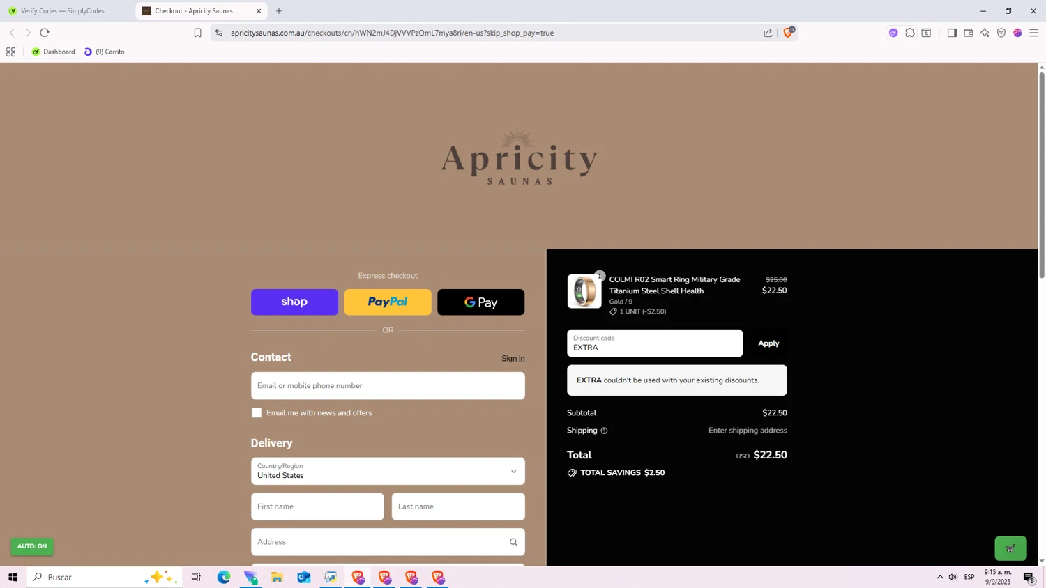The width and height of the screenshot is (1046, 588).
Task: Pay with Shop Pay button
Action: [x=294, y=302]
